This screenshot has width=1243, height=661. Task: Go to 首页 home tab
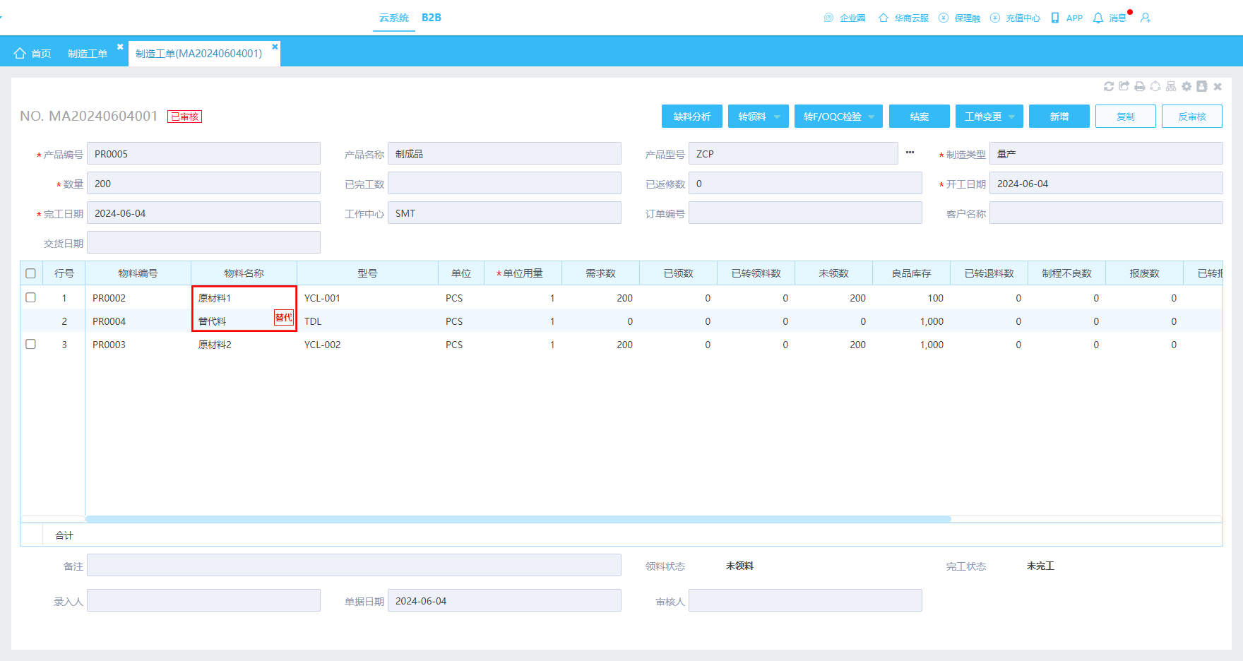point(32,53)
